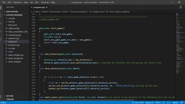185x104 pixels.
Task: Click the SPEED_OBSTACLE constant in the code
Action: [x=124, y=86]
